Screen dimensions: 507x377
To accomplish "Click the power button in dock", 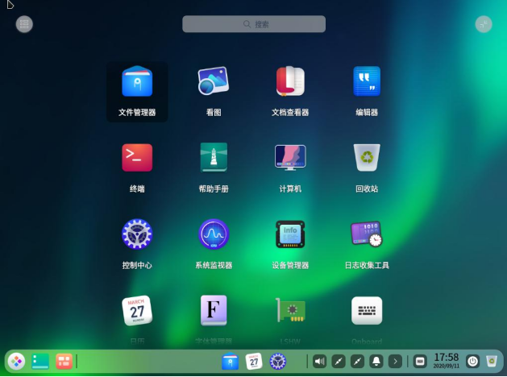I will click(x=472, y=362).
